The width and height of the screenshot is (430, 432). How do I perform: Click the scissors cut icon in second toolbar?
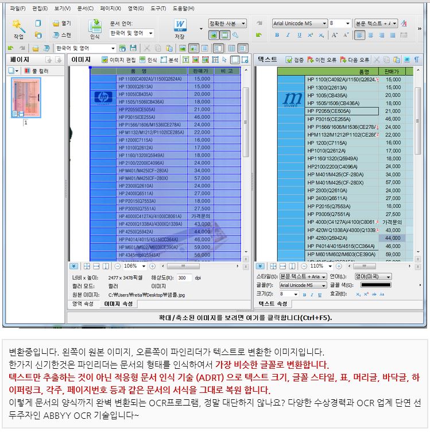(147, 48)
